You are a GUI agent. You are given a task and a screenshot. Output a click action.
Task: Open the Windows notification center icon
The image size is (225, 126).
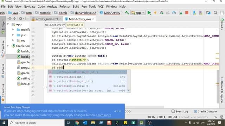tap(219, 123)
